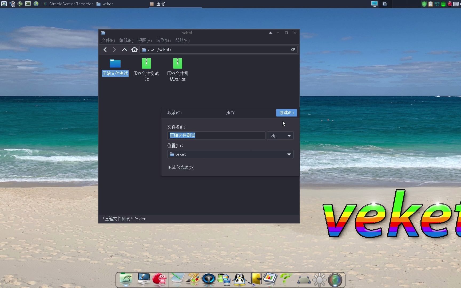Click the 取消(C) button
This screenshot has width=461, height=288.
[174, 113]
